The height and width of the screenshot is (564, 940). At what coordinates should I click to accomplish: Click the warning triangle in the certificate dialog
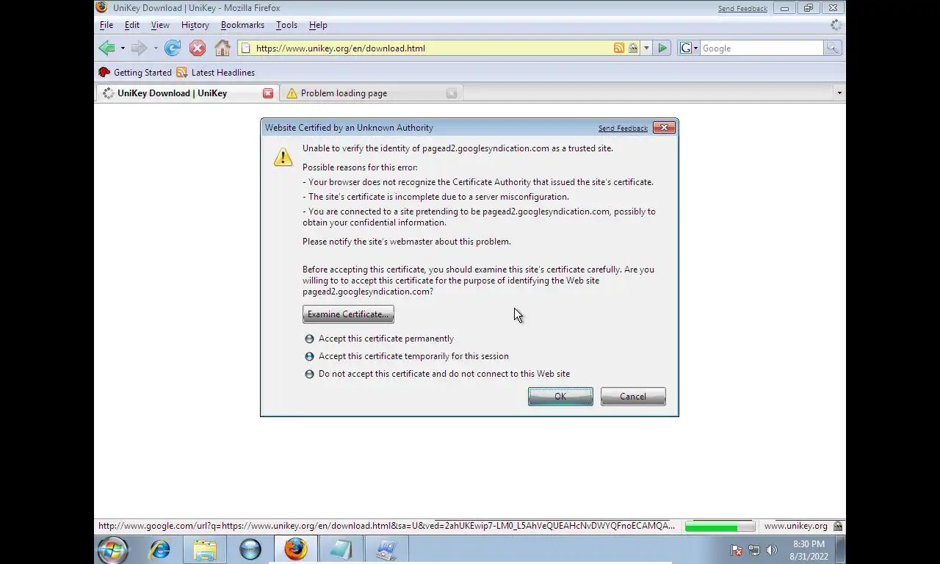click(283, 157)
